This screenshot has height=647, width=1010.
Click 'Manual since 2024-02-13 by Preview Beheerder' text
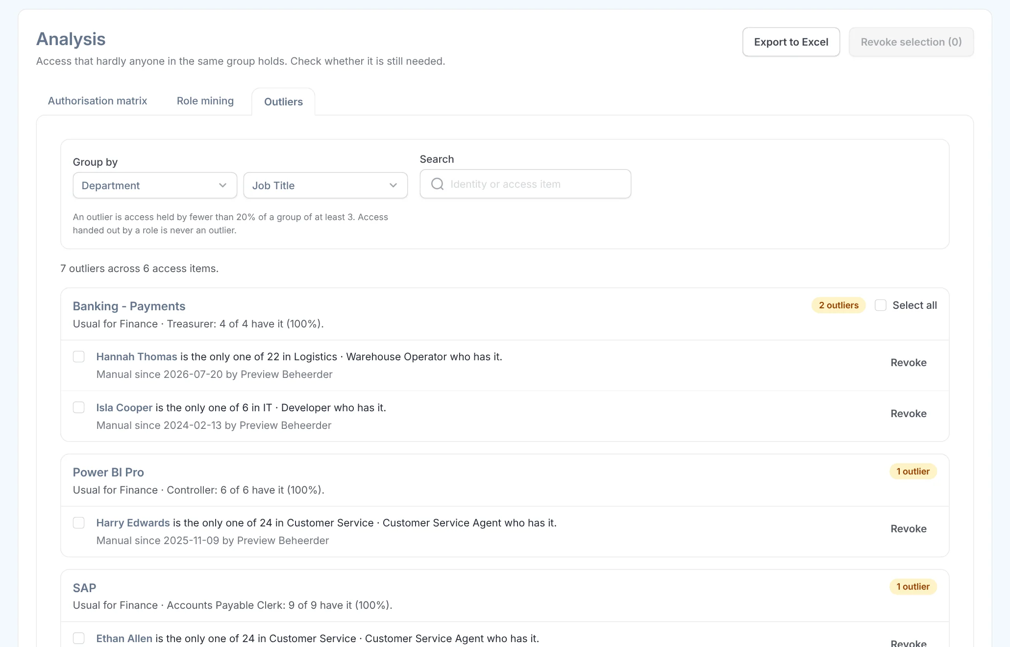pos(214,425)
